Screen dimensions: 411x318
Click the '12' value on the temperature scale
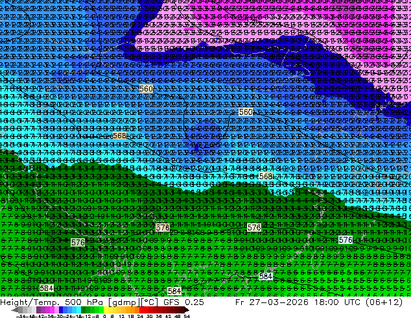121,317
